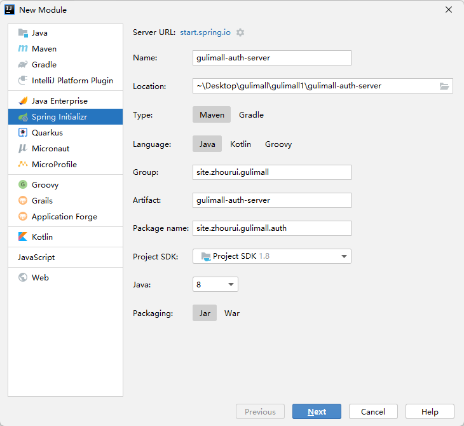Click the Micronaut mu icon
Screen dimensions: 464x426
click(23, 148)
